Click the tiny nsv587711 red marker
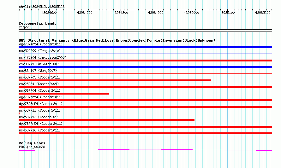This screenshot has height=168, width=281. click(19, 113)
